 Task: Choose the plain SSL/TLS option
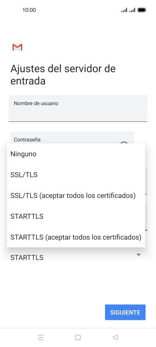(x=76, y=175)
